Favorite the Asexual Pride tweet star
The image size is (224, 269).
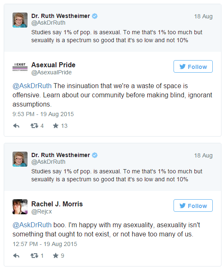55,126
